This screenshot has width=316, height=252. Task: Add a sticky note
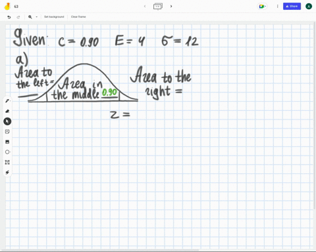click(7, 131)
